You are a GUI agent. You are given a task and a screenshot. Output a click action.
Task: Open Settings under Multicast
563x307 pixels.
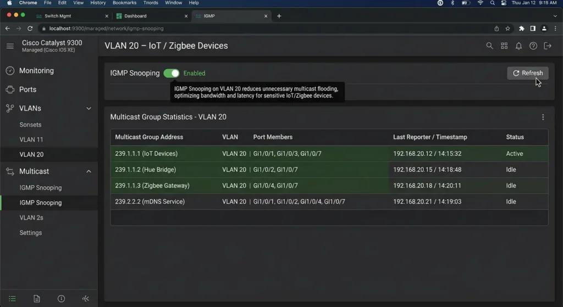(31, 233)
